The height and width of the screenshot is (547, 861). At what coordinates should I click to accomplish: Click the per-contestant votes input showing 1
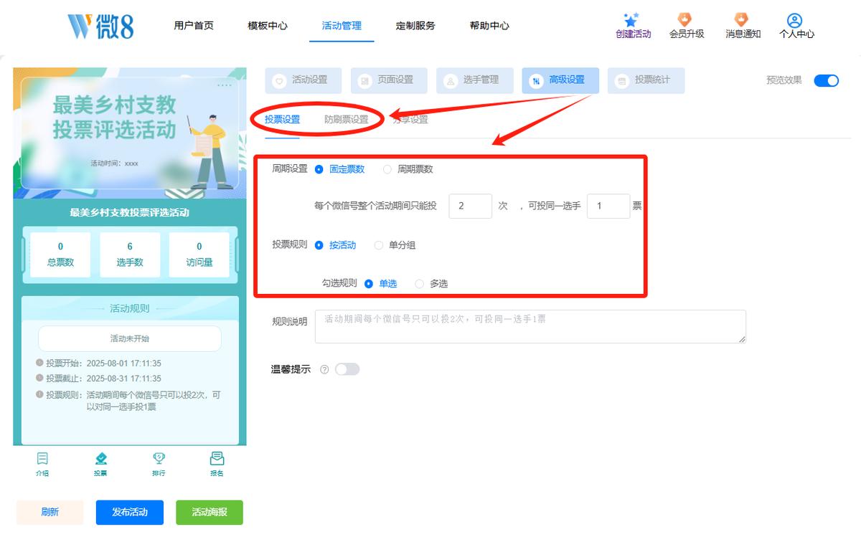608,206
